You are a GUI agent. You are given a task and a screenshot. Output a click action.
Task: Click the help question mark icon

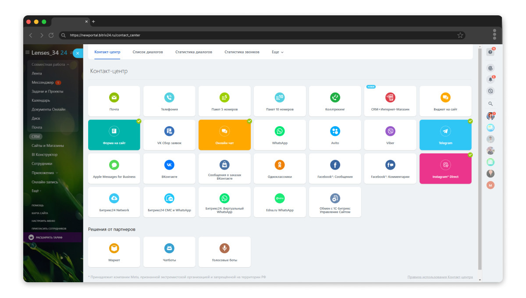(x=490, y=52)
